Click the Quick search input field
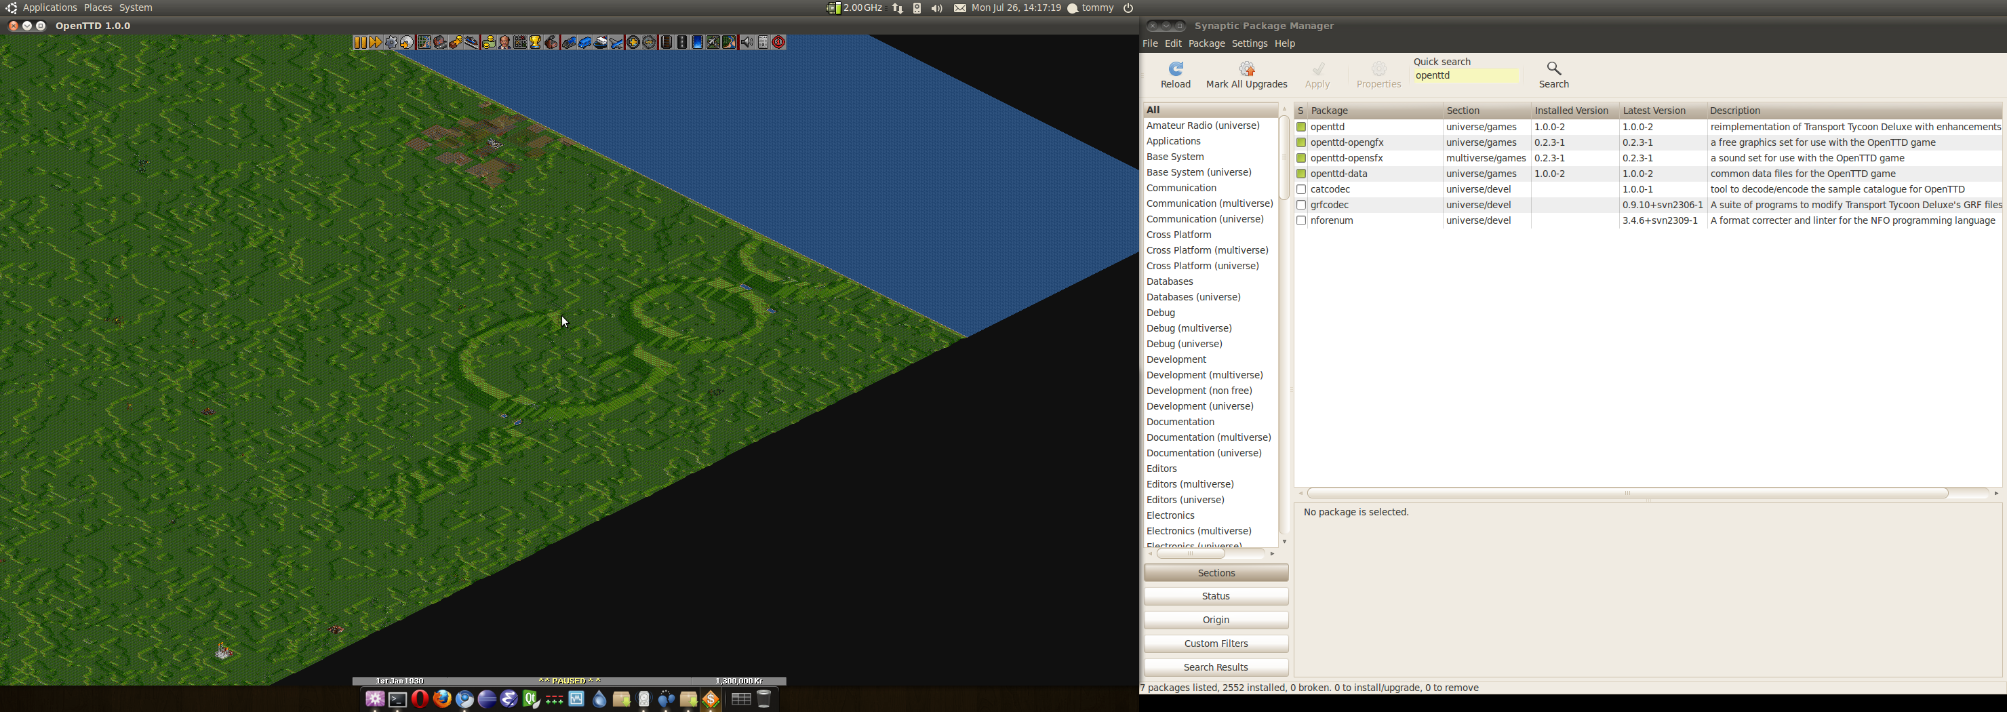This screenshot has width=2007, height=712. tap(1467, 75)
